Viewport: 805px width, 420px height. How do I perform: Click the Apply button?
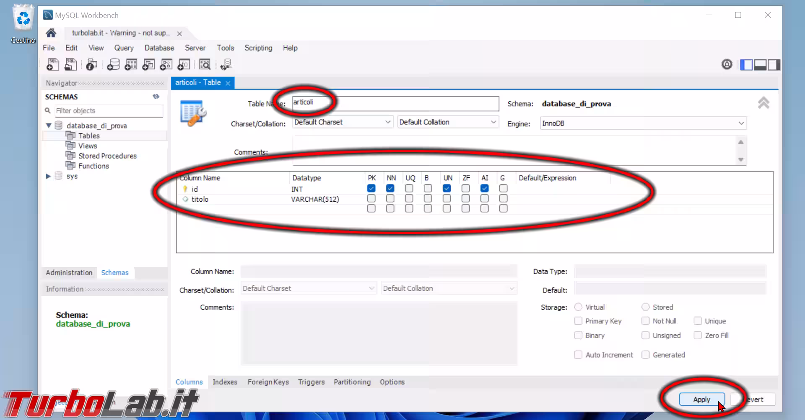coord(702,400)
